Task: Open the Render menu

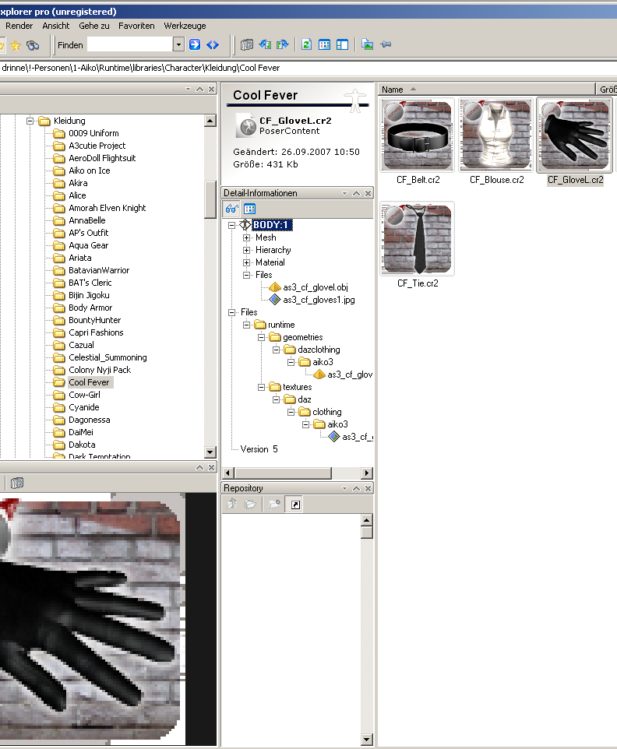Action: click(19, 26)
